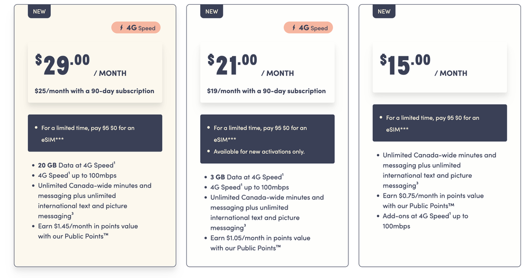The image size is (529, 278).
Task: Click the NEW tag on the $21 plan
Action: tap(211, 11)
